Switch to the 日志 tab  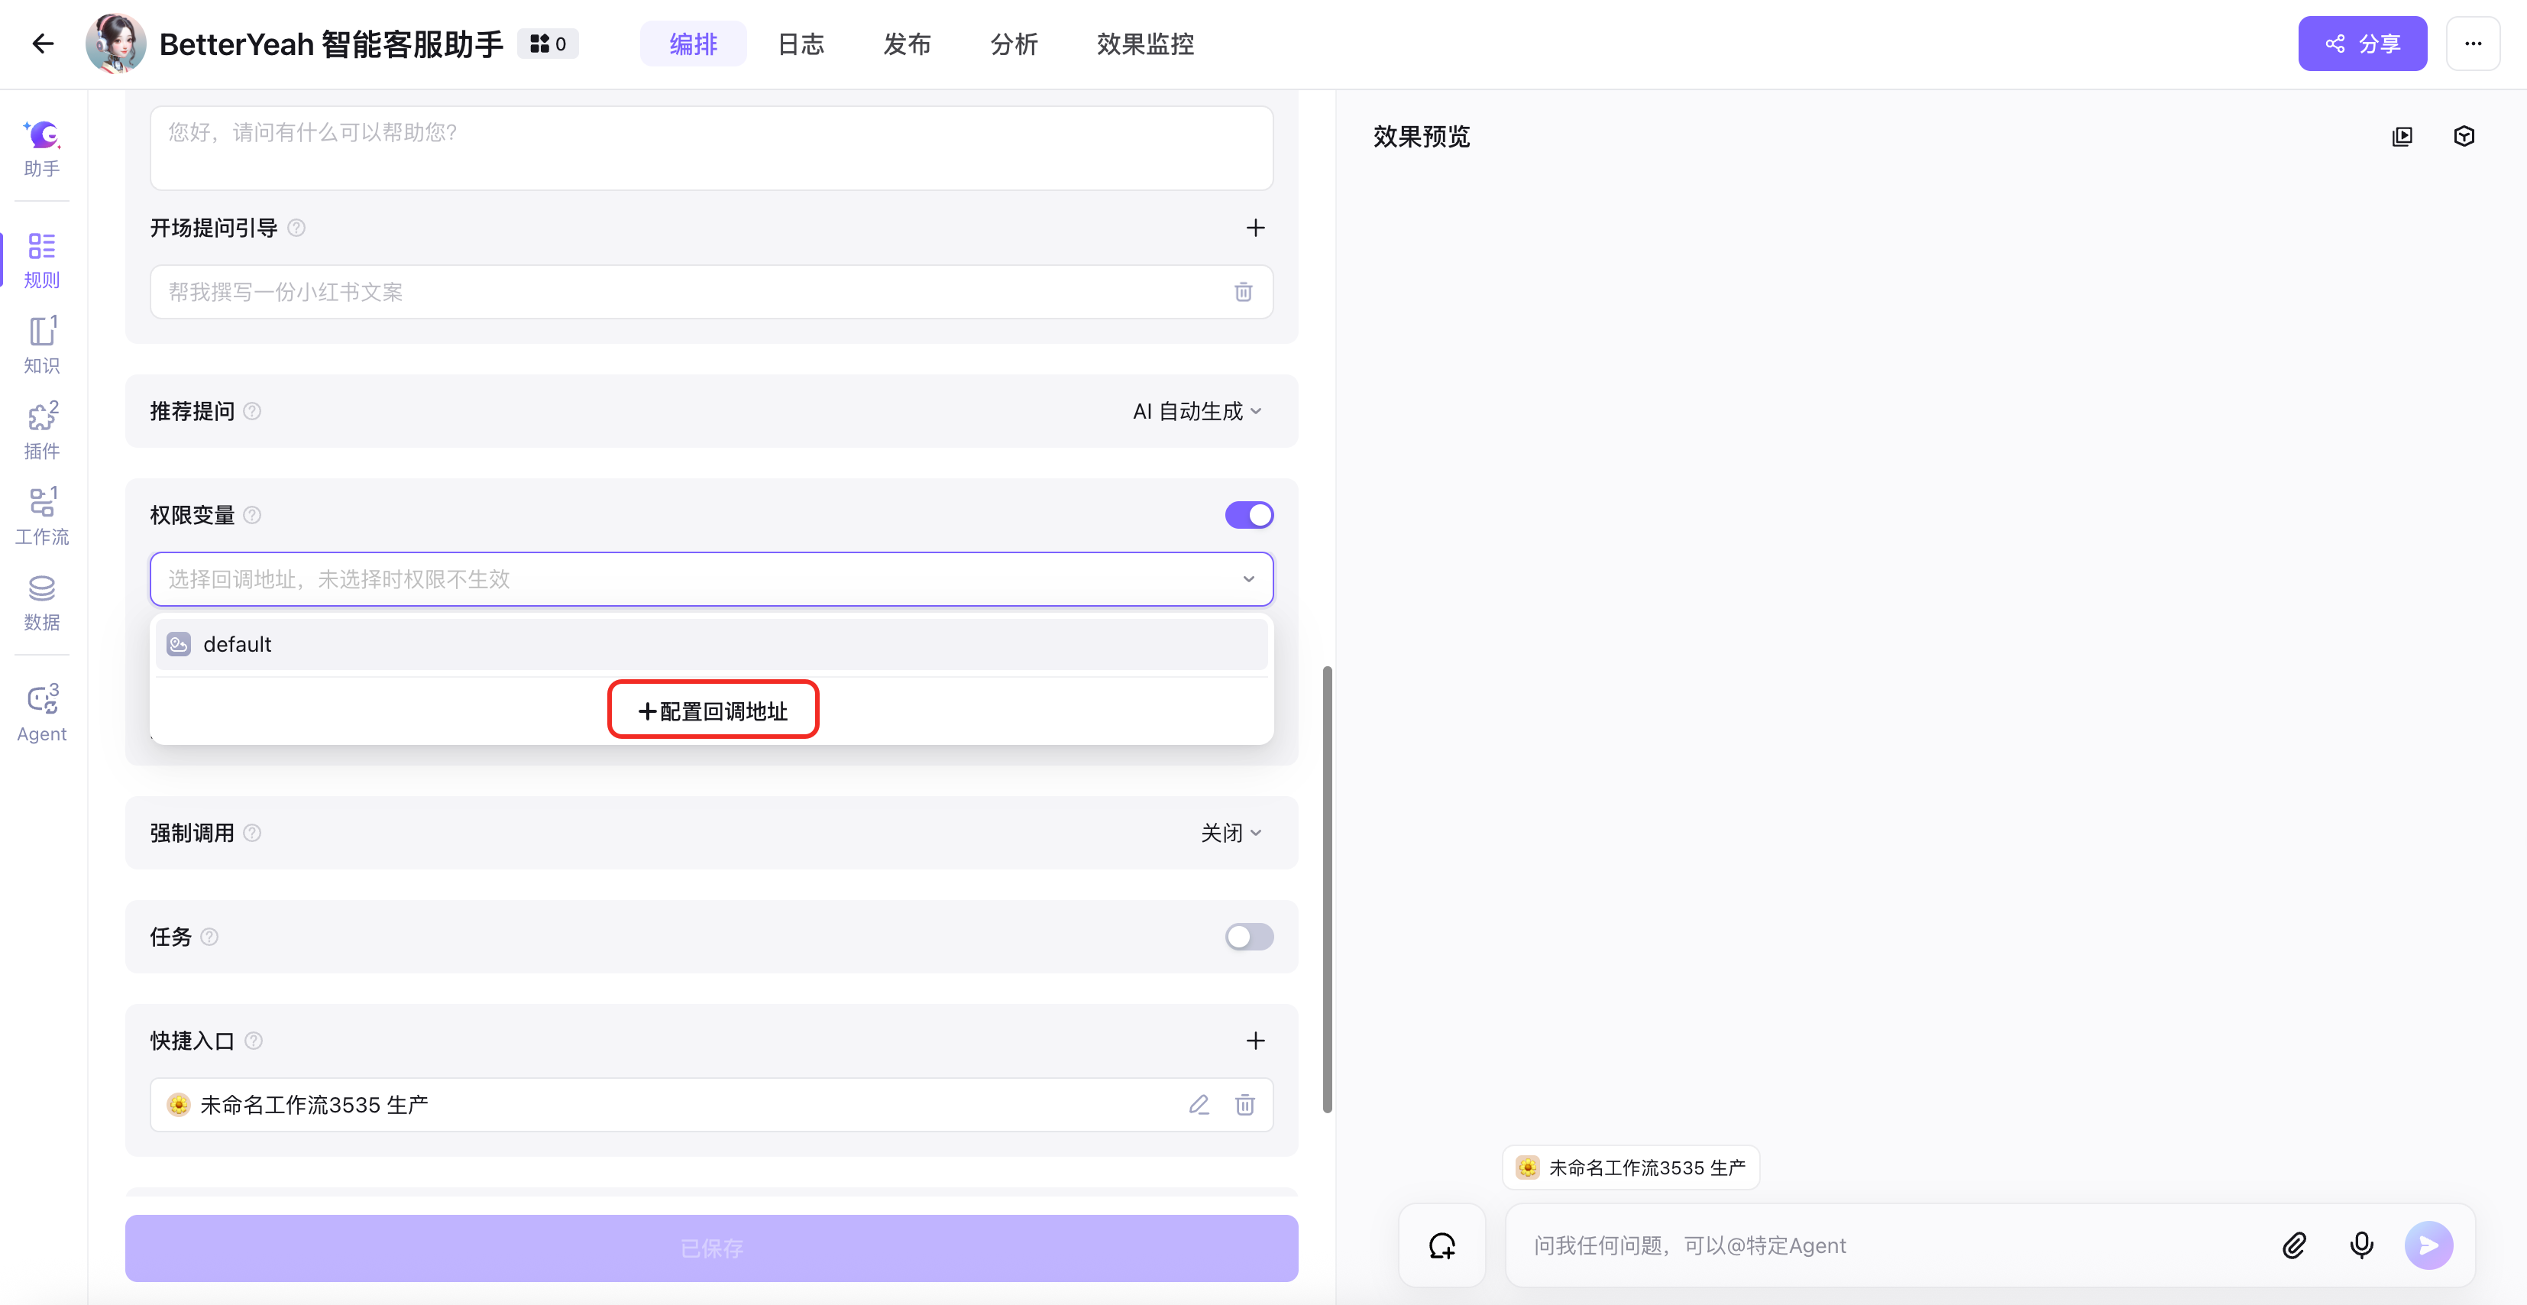pyautogui.click(x=800, y=44)
